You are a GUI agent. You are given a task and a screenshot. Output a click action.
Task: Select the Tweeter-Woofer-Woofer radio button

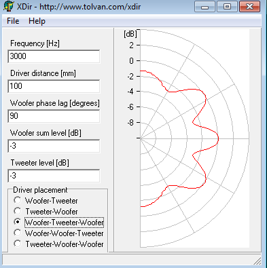[17, 244]
